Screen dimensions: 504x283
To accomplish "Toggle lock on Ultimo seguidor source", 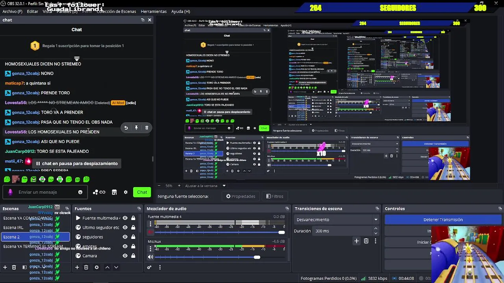I will pos(133,228).
